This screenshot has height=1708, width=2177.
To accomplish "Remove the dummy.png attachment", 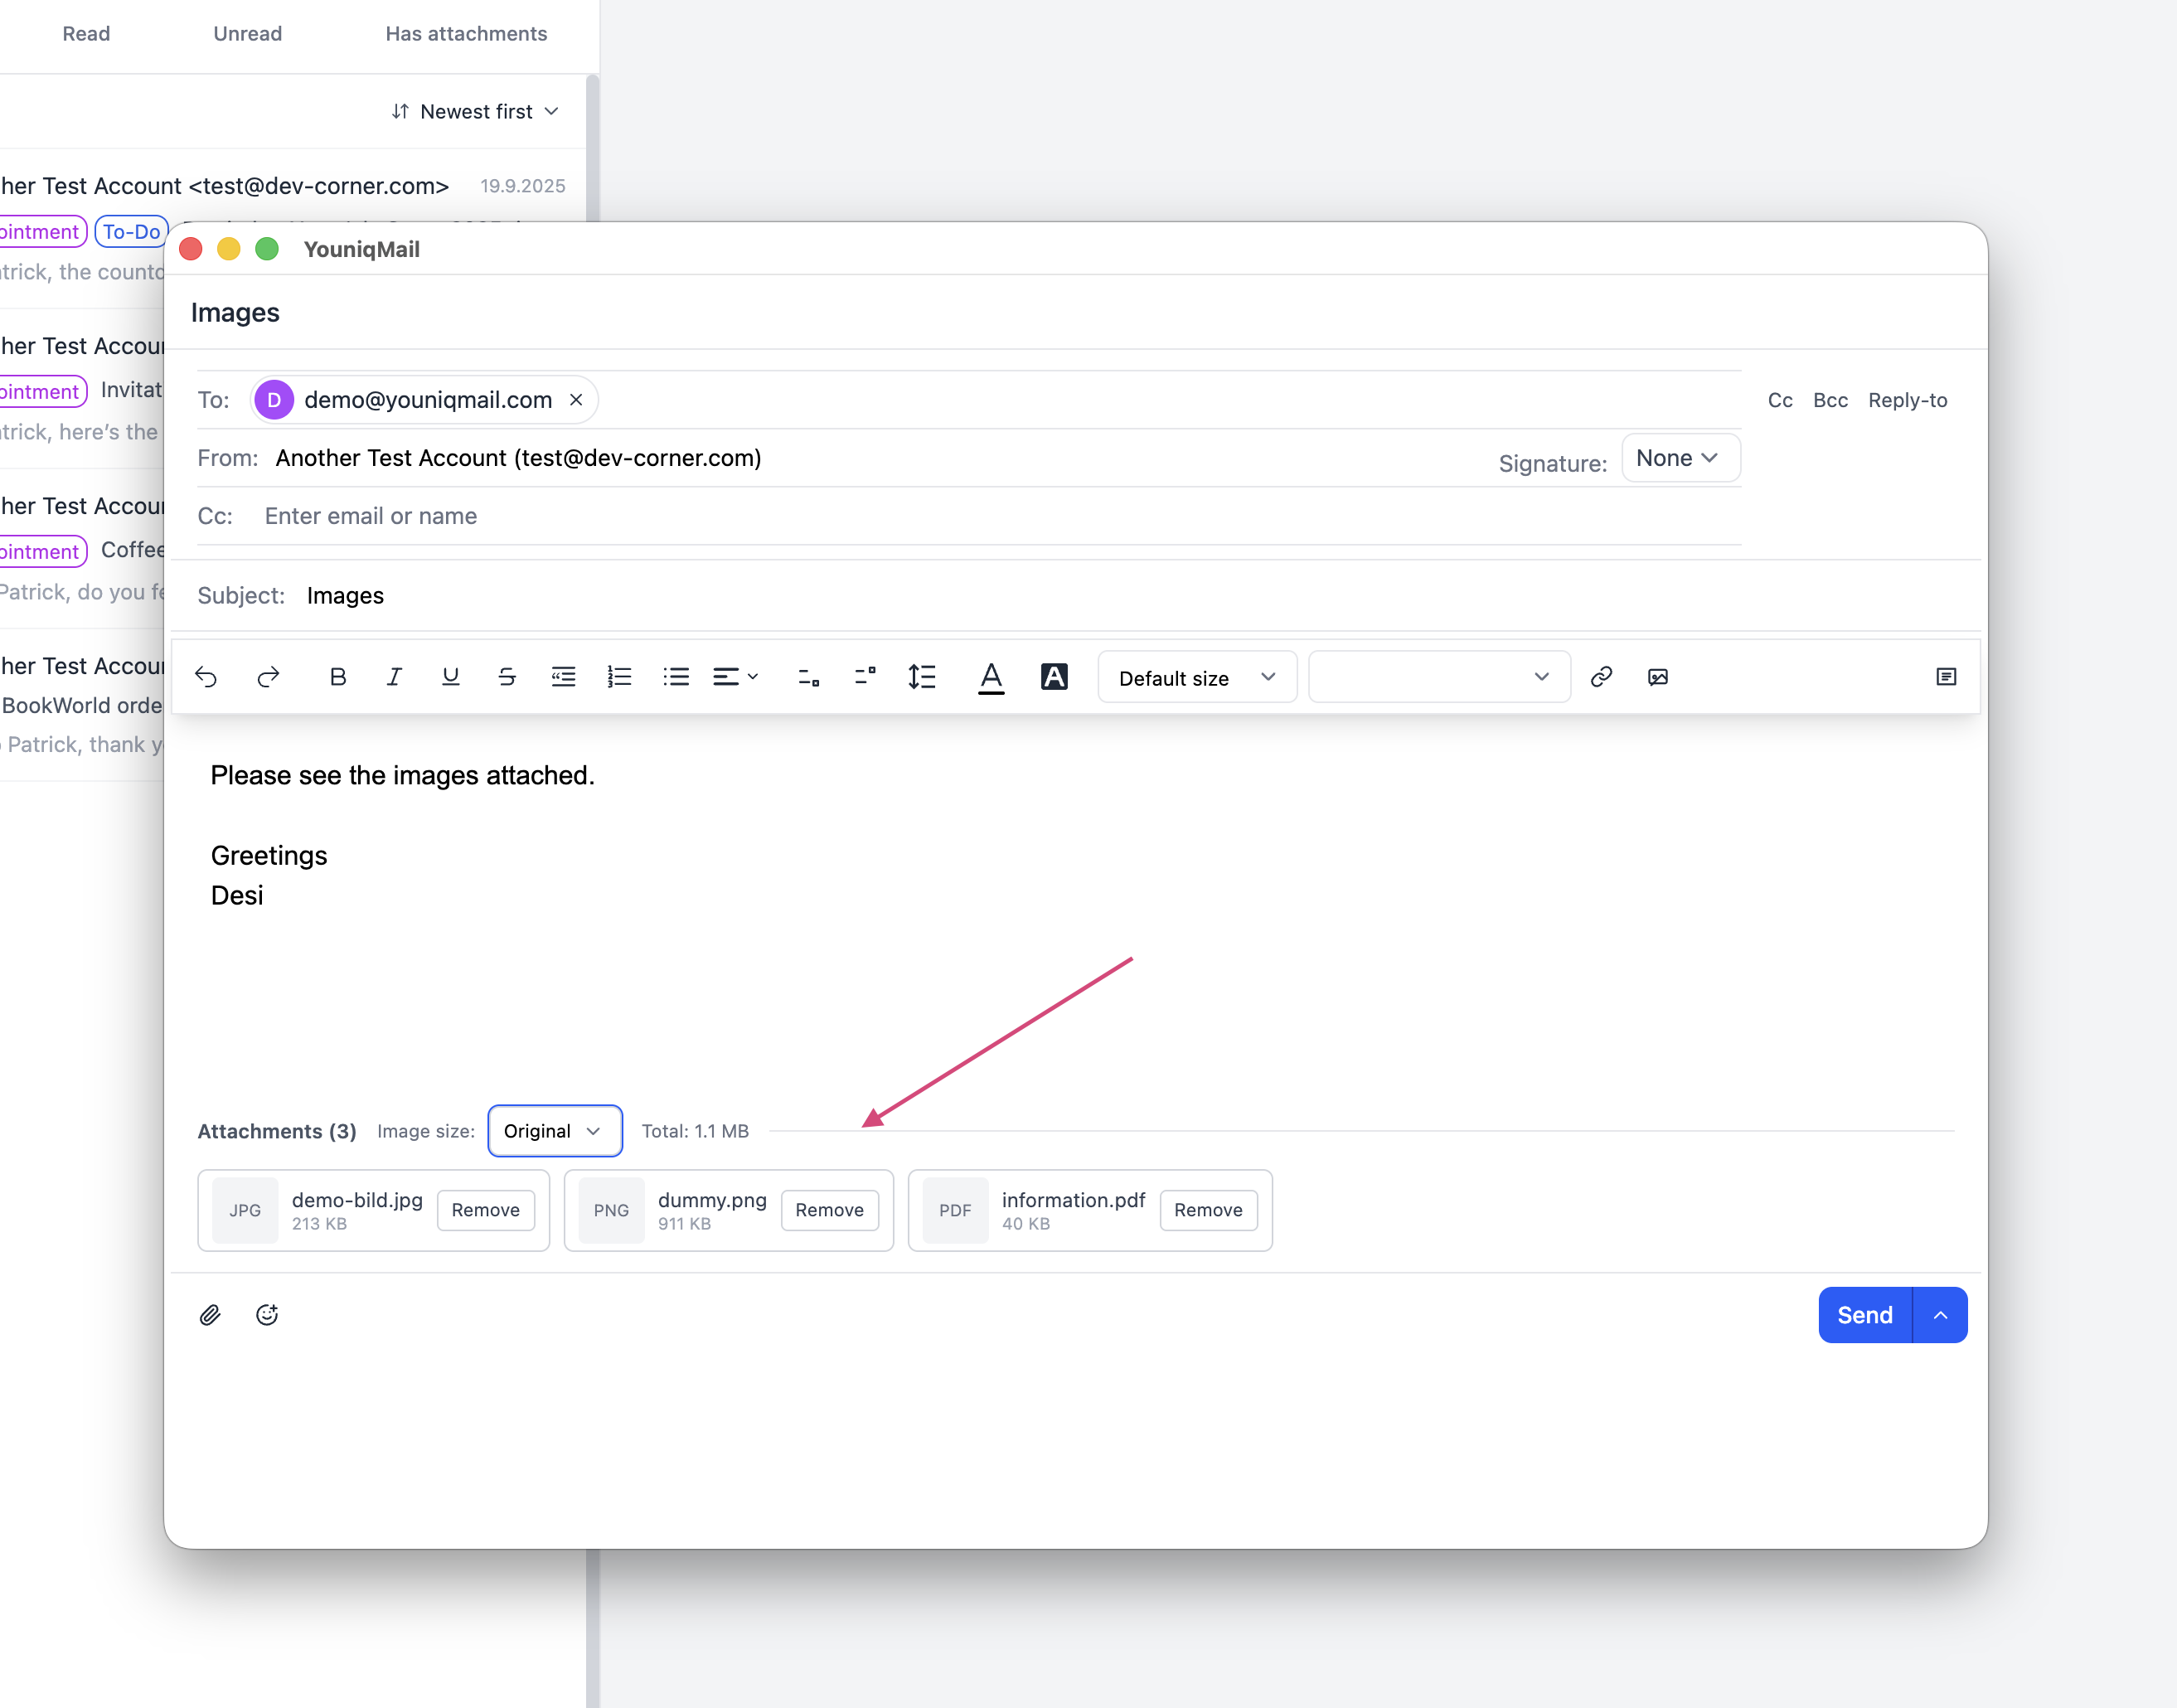I will coord(829,1210).
